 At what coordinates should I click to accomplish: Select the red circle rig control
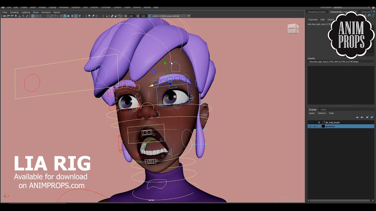click(32, 83)
